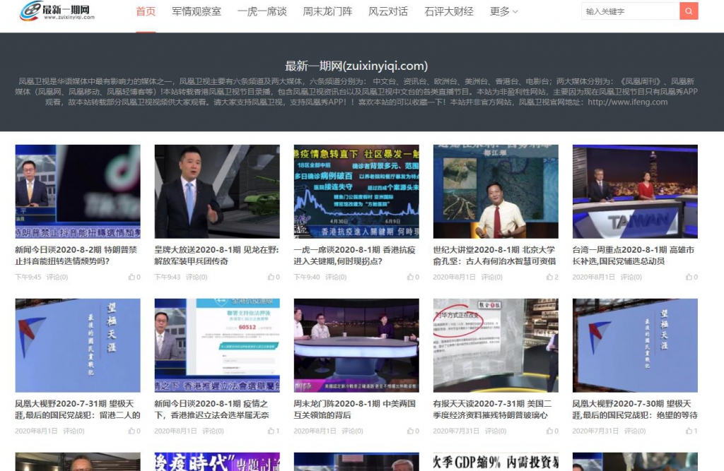Open the 最新一期网 site logo
Screen dimensions: 724x471
pos(57,11)
